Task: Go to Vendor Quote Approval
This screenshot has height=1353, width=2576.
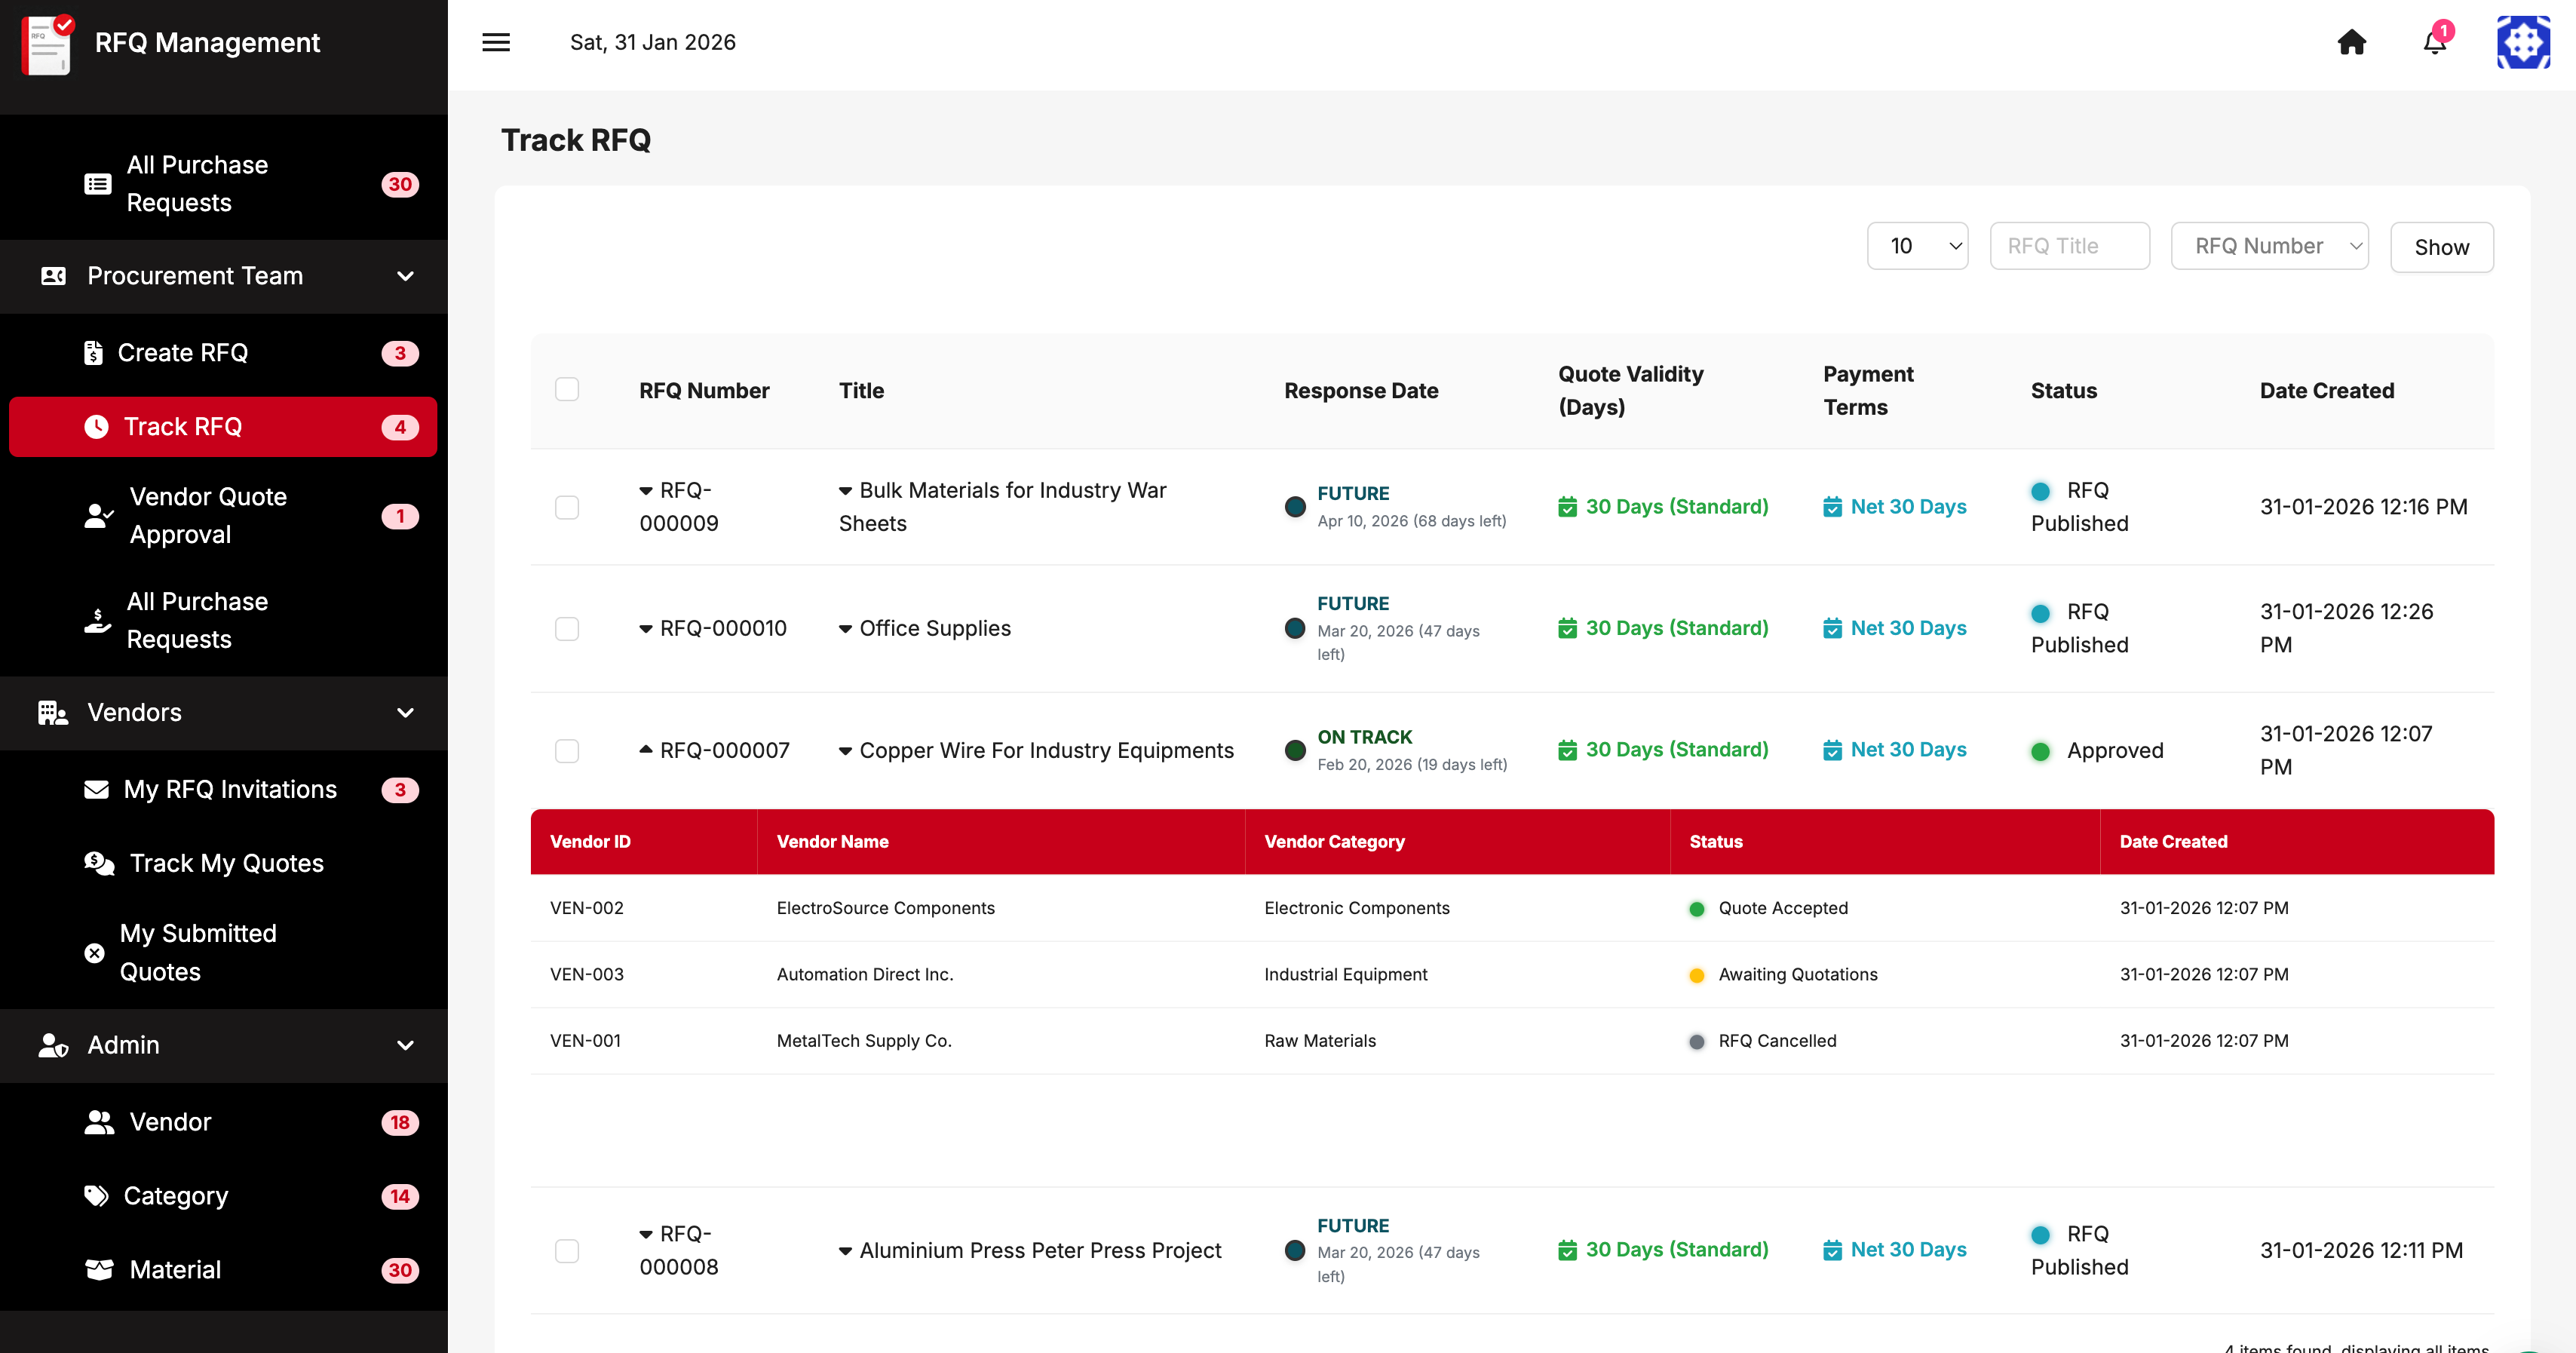Action: tap(208, 516)
